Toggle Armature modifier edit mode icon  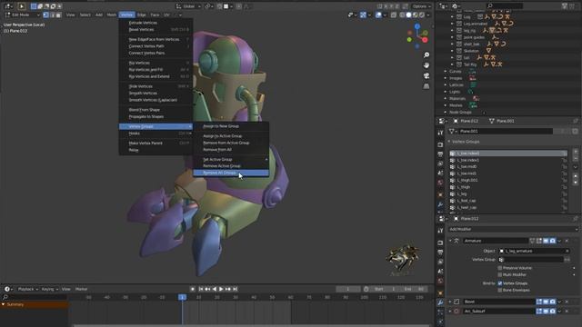tap(539, 241)
